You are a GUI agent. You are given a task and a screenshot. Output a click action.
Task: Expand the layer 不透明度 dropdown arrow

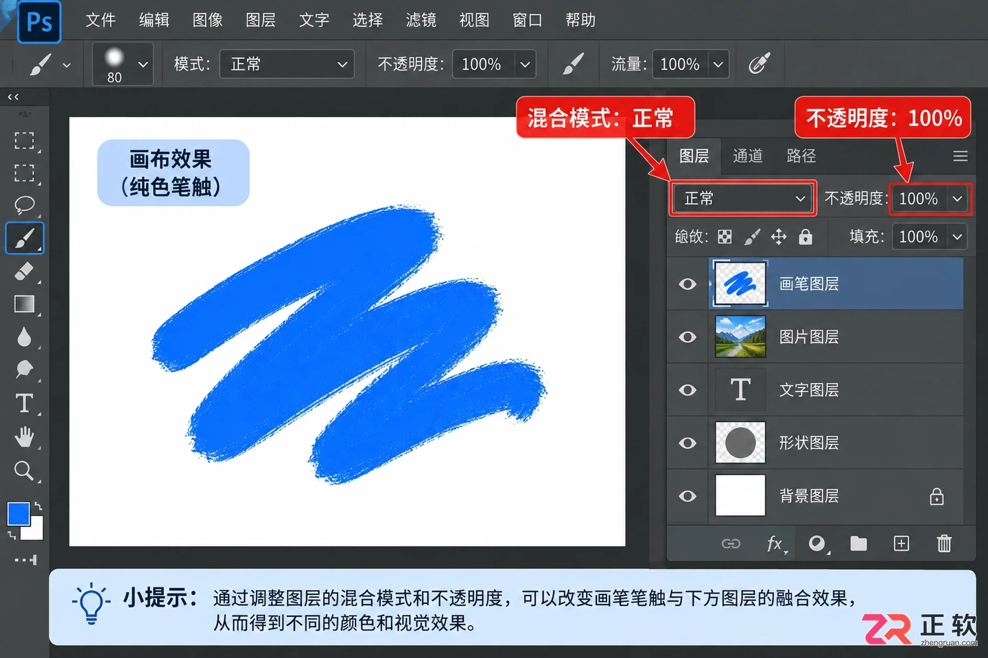957,199
